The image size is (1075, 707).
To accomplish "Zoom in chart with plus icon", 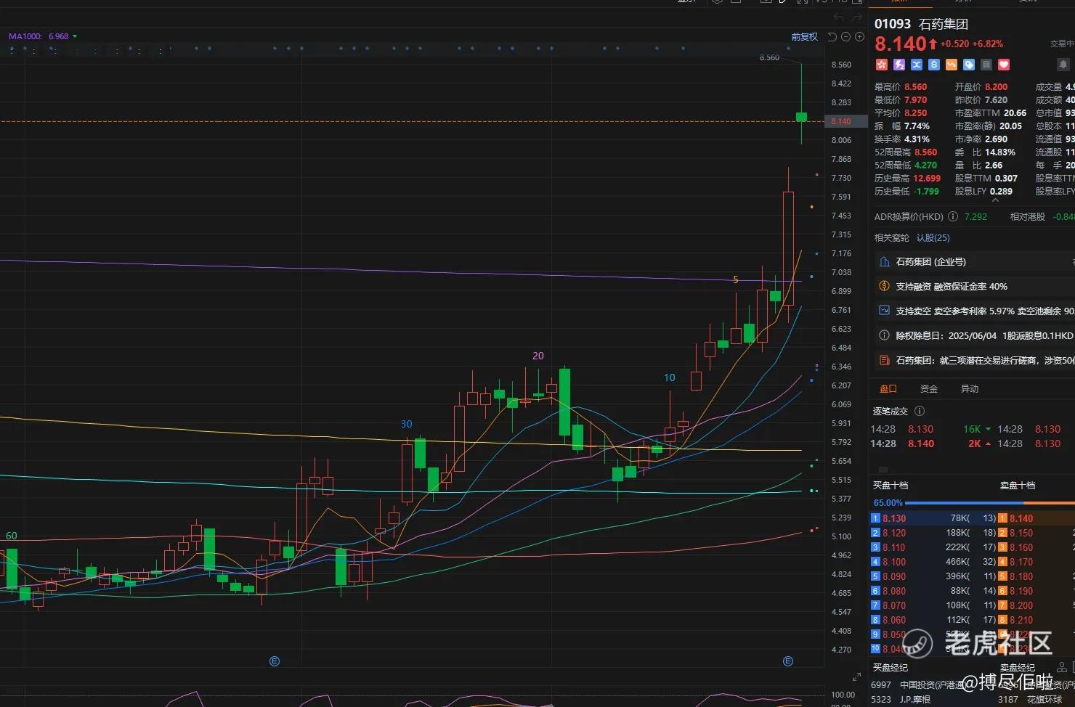I will [859, 36].
